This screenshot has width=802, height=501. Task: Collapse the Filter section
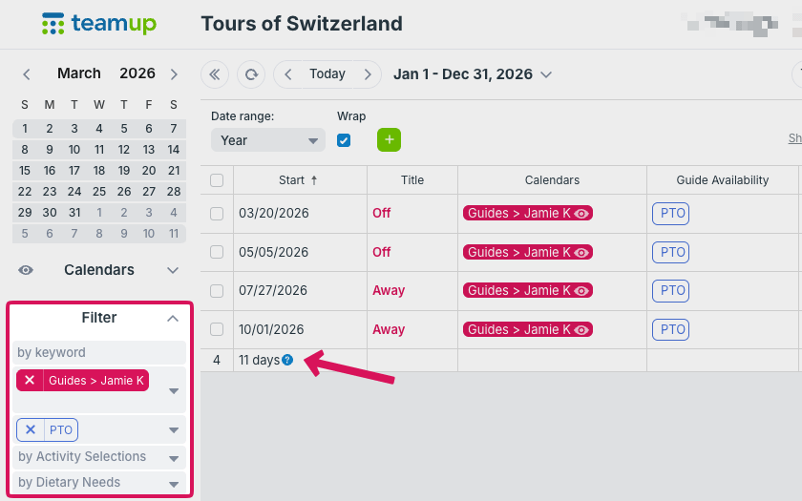(173, 318)
